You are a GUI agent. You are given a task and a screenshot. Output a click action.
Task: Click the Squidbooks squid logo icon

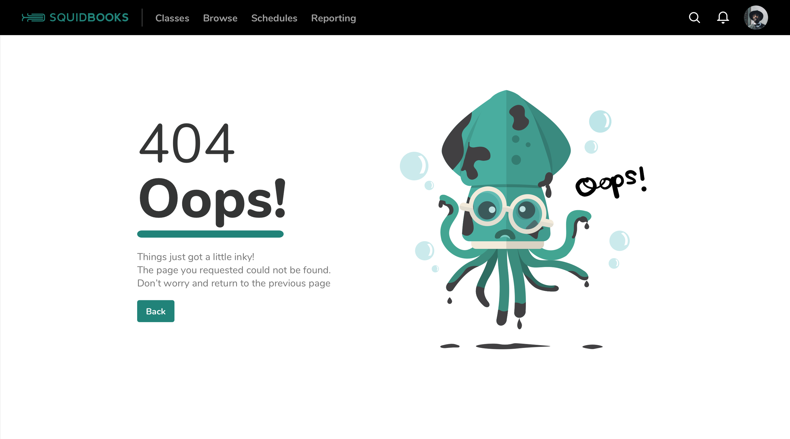(33, 18)
